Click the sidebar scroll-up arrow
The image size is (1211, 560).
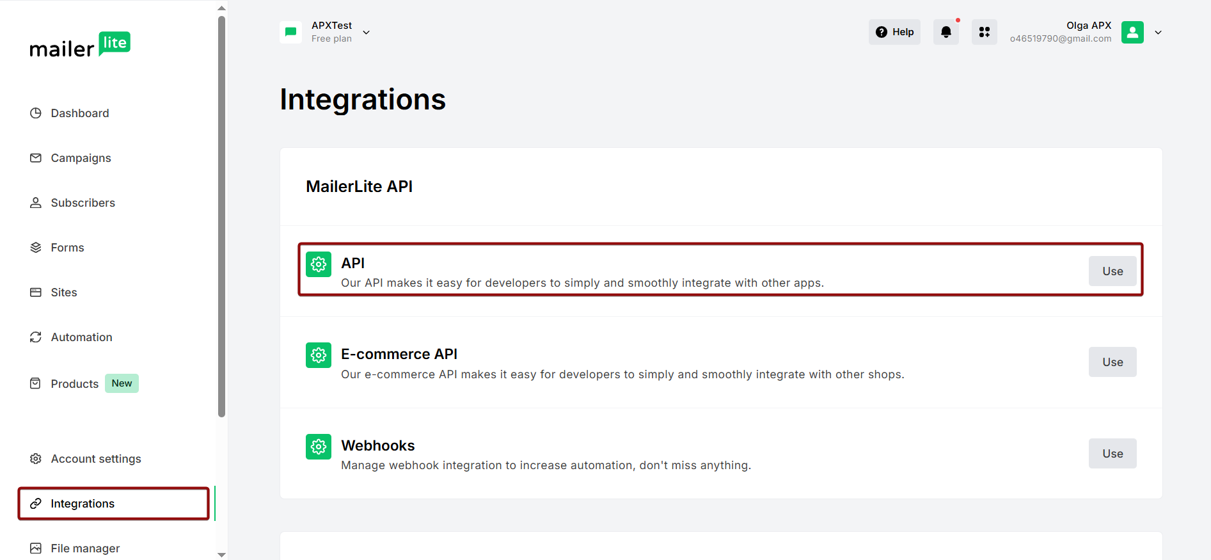point(222,8)
